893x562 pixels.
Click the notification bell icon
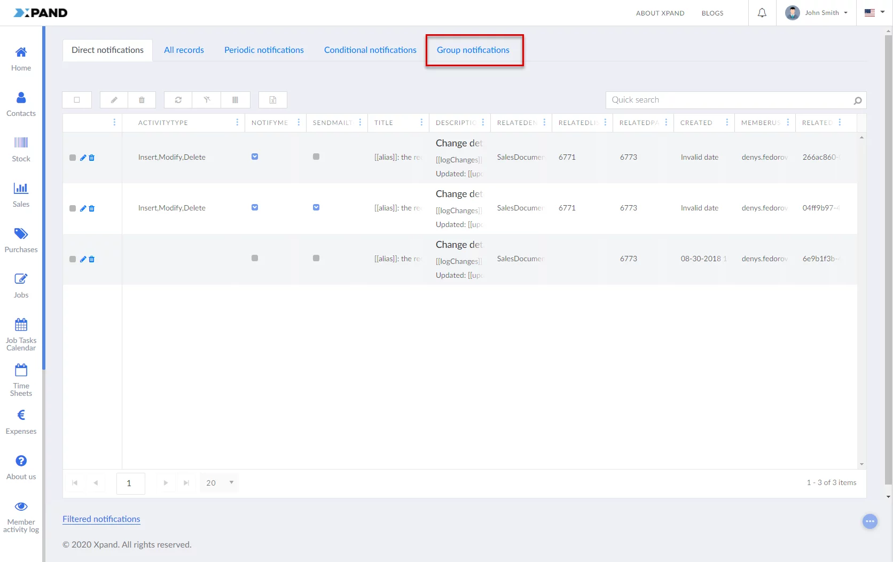click(x=762, y=13)
